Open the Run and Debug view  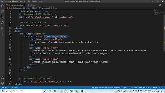click(x=2, y=22)
